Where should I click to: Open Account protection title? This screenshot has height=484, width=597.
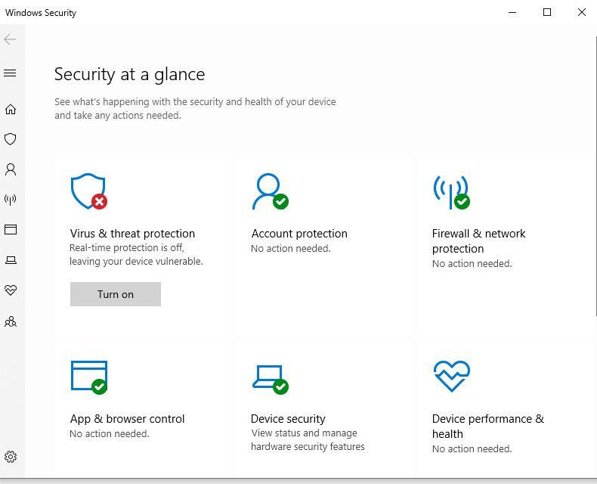pyautogui.click(x=299, y=233)
